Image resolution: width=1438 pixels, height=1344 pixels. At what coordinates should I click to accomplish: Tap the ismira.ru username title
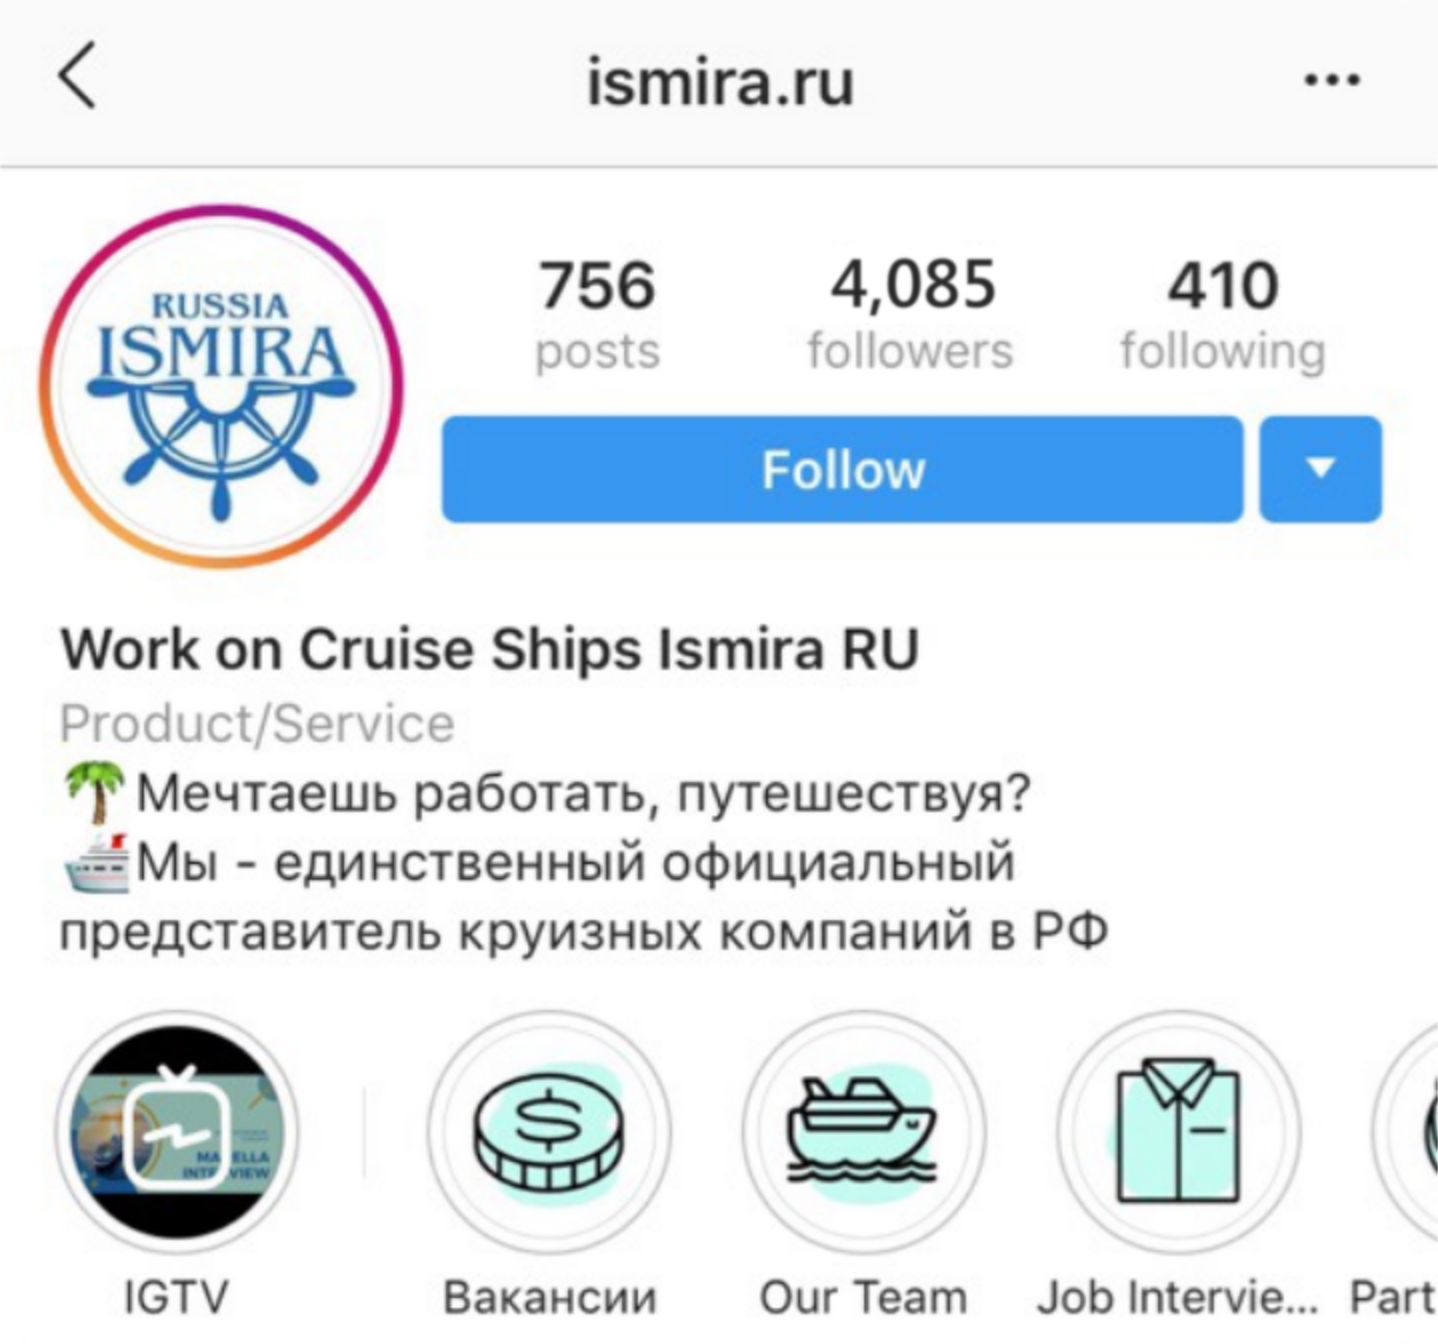click(x=720, y=82)
